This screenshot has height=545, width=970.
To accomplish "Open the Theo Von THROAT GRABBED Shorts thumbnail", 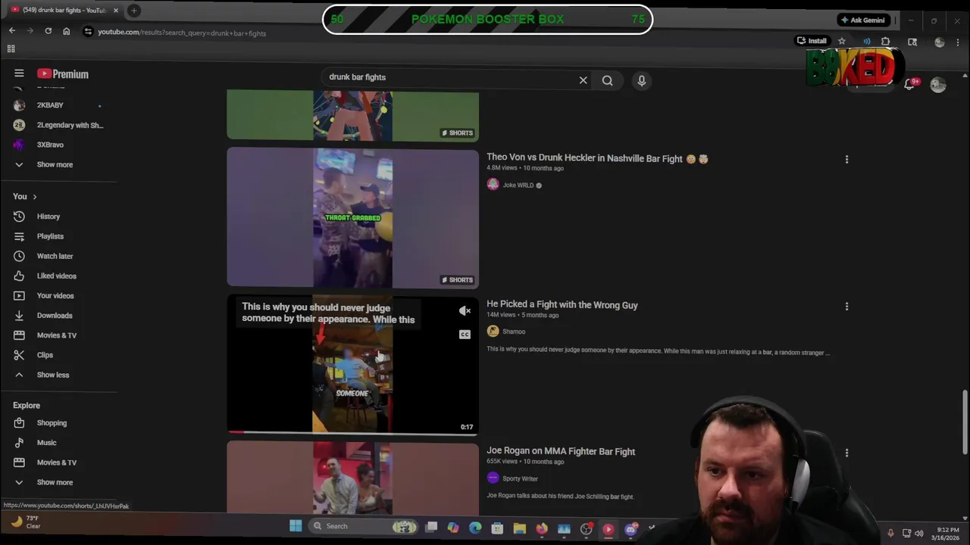I will click(x=352, y=218).
